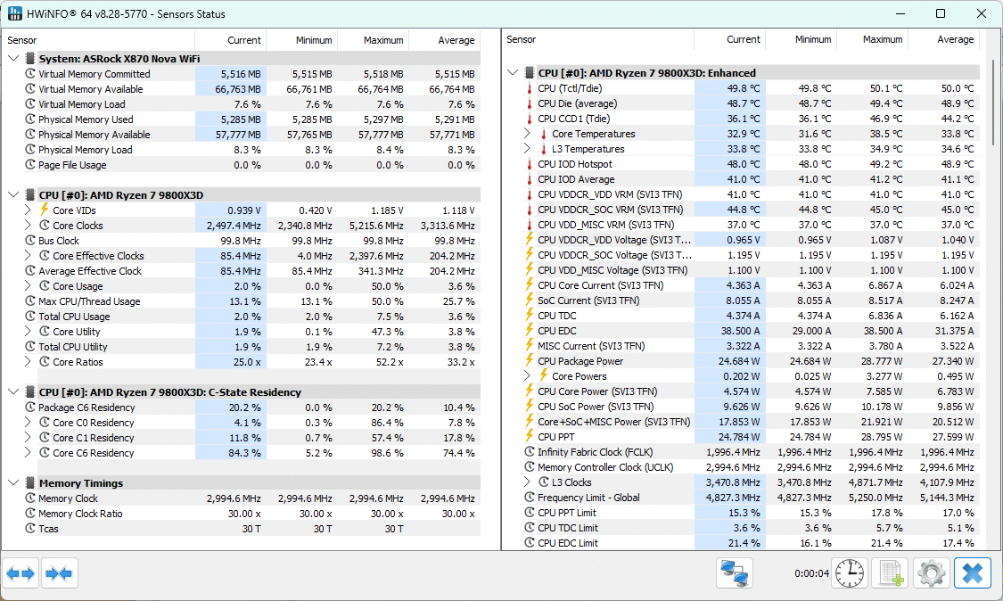Screen dimensions: 1003x601
Task: Click the 0:00:04 elapsed timer readout
Action: [x=811, y=573]
